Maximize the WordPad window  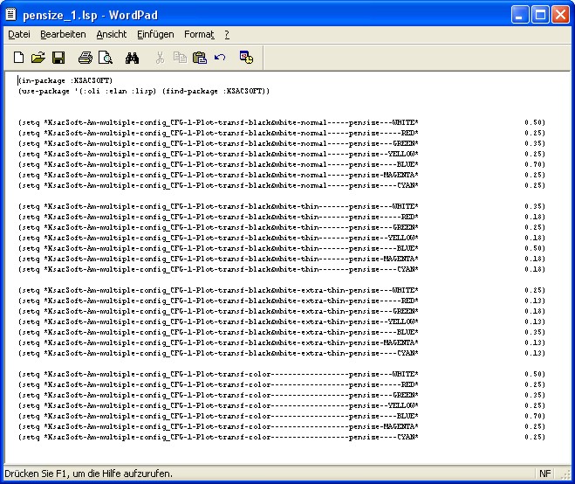pyautogui.click(x=539, y=13)
